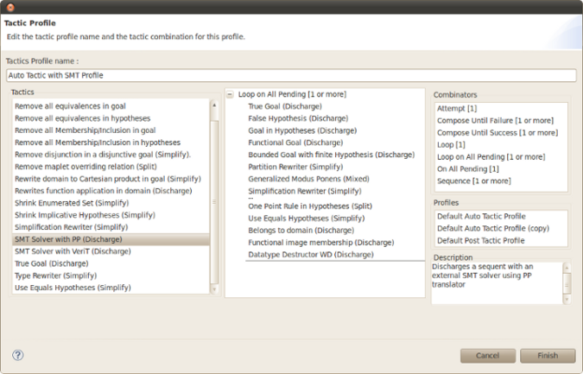Select Default Post Tactic Profile
Viewport: 583px width, 374px height.
coord(481,240)
